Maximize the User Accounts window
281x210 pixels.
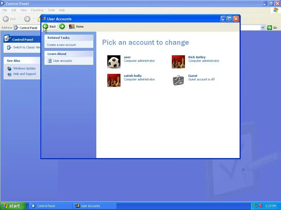coord(230,19)
